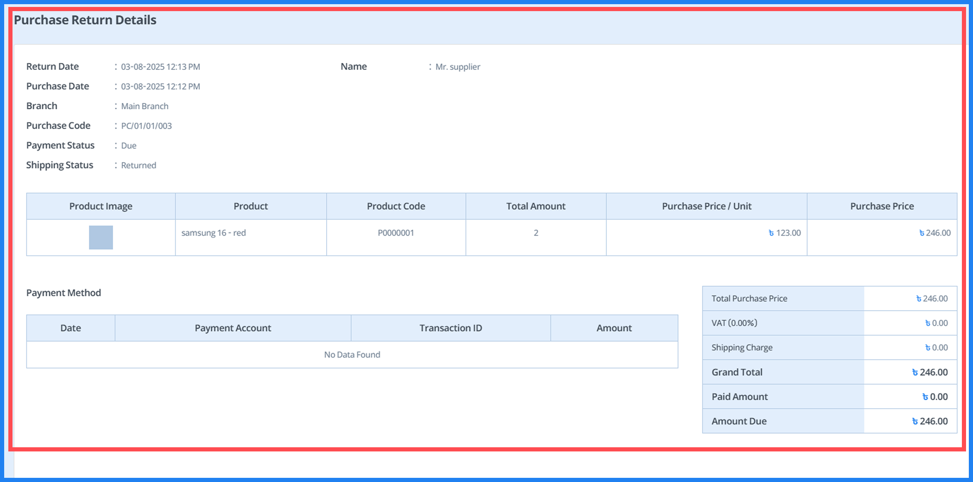Select product code P0000001
This screenshot has height=482, width=973.
(x=396, y=233)
